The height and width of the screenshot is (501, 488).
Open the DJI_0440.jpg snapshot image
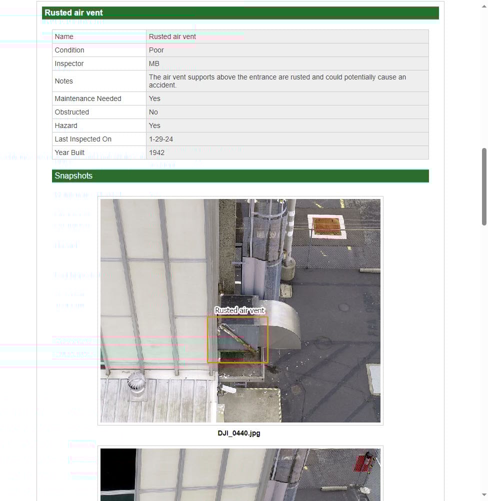click(x=240, y=310)
